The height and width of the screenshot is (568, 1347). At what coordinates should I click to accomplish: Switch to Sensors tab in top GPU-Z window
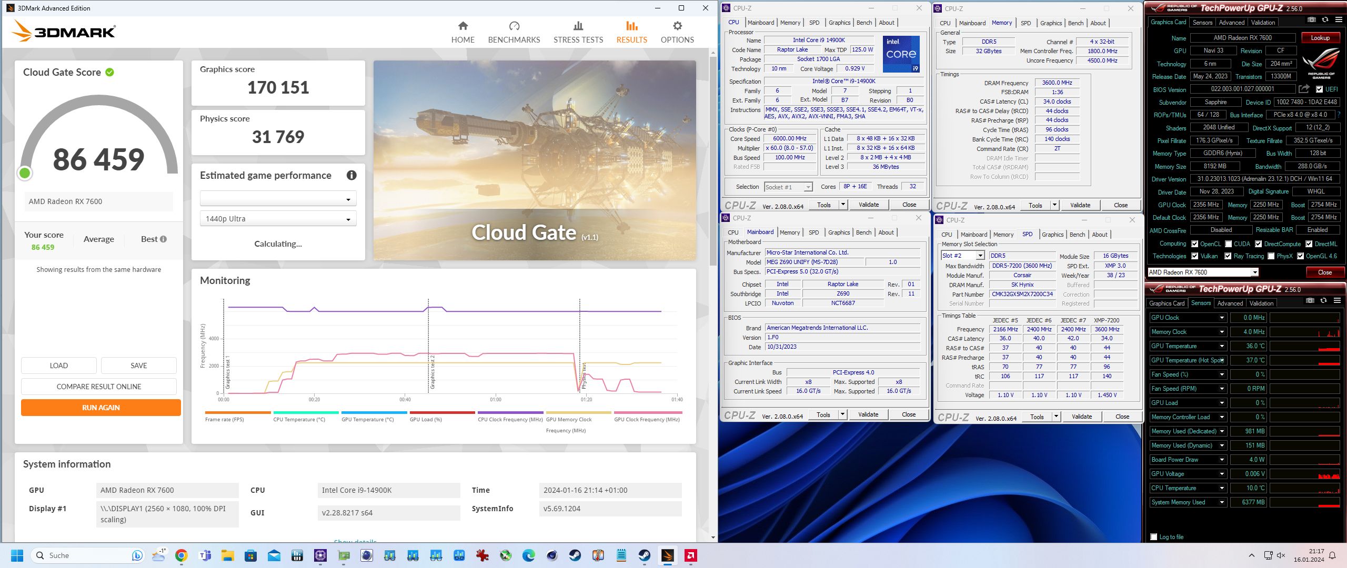point(1203,23)
